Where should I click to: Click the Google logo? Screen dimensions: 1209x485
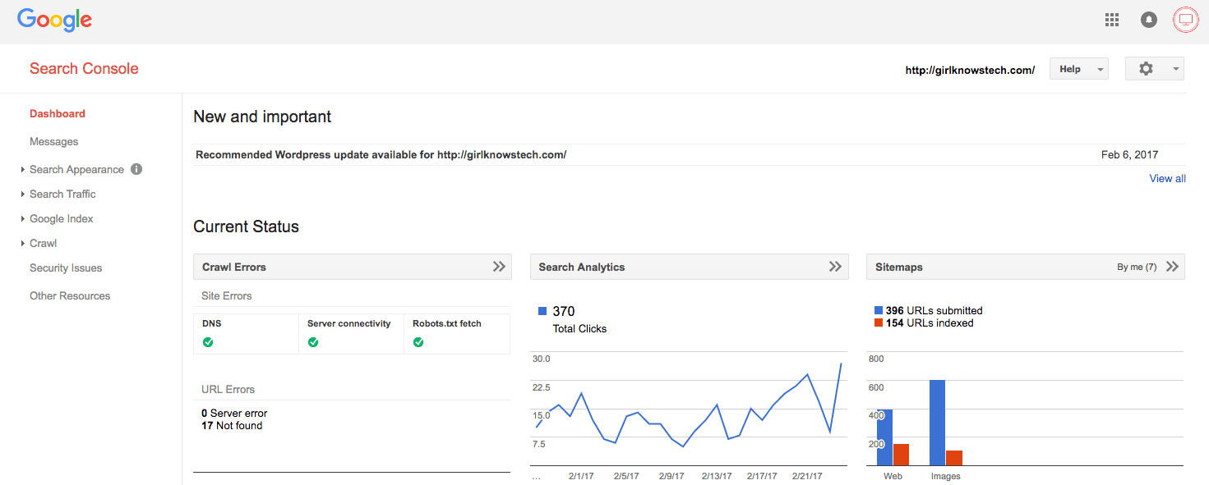tap(54, 21)
